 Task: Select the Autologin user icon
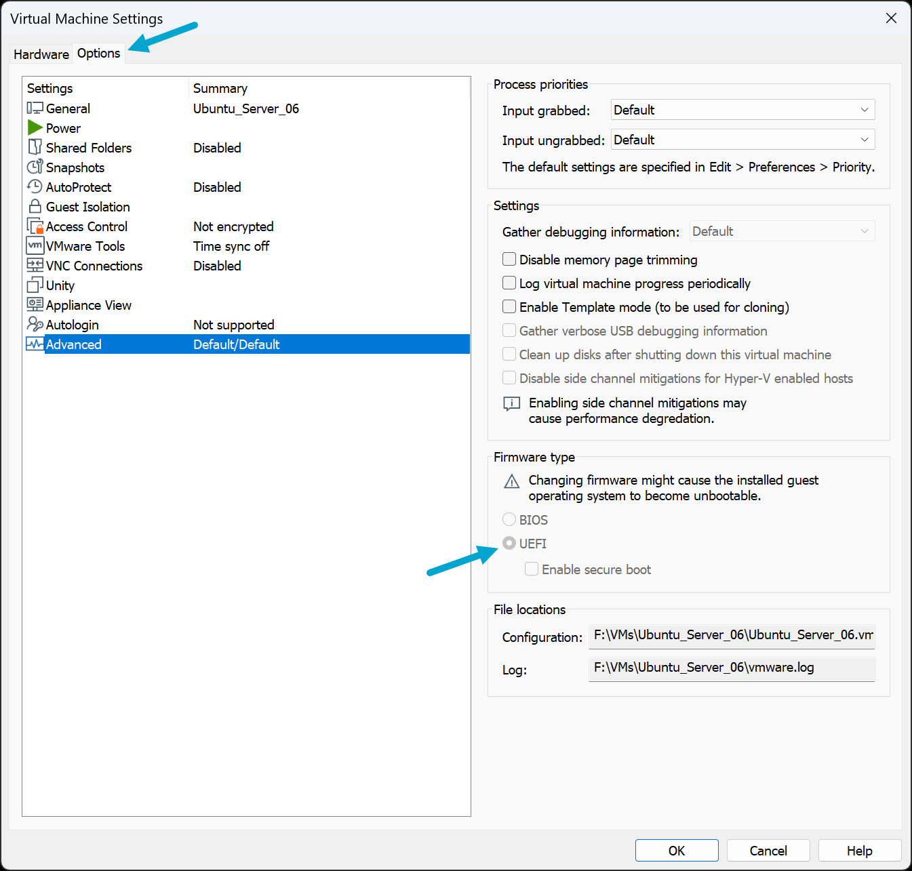pyautogui.click(x=35, y=325)
